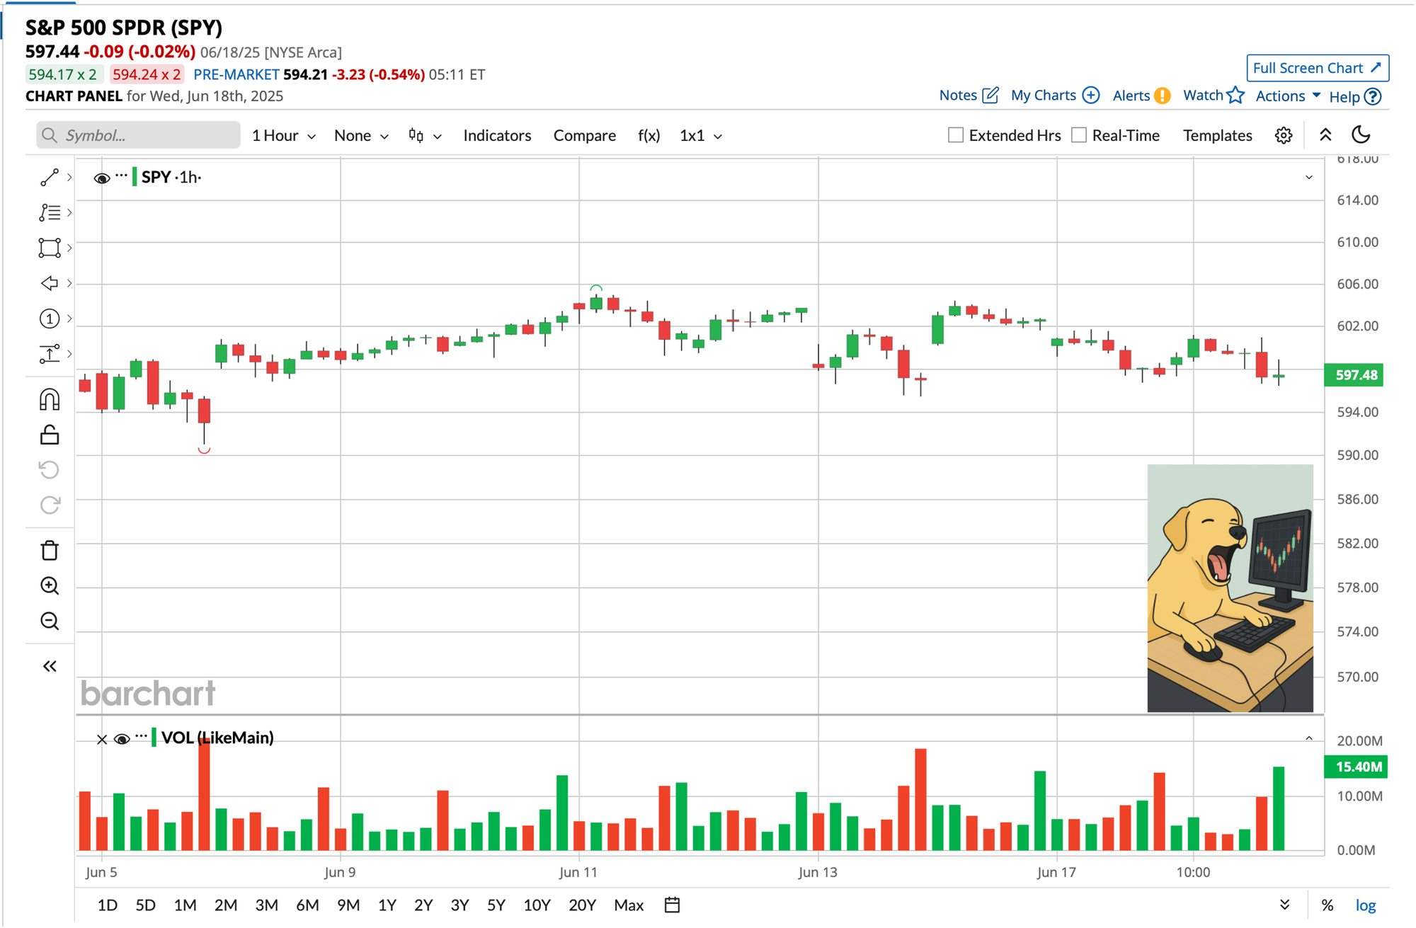Click the Symbol search field
Screen dimensions: 1416x928
(x=138, y=135)
